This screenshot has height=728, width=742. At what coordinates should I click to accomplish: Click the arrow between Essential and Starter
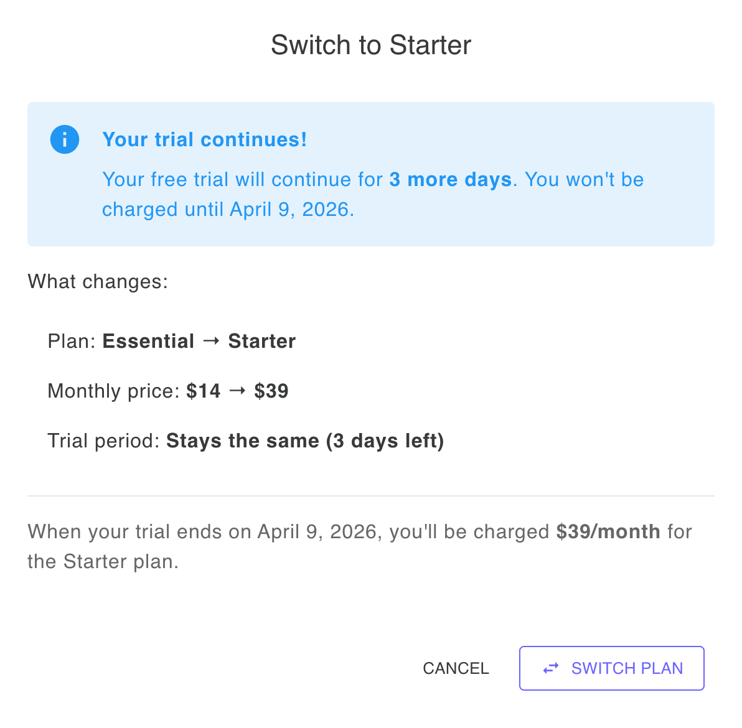(x=212, y=341)
